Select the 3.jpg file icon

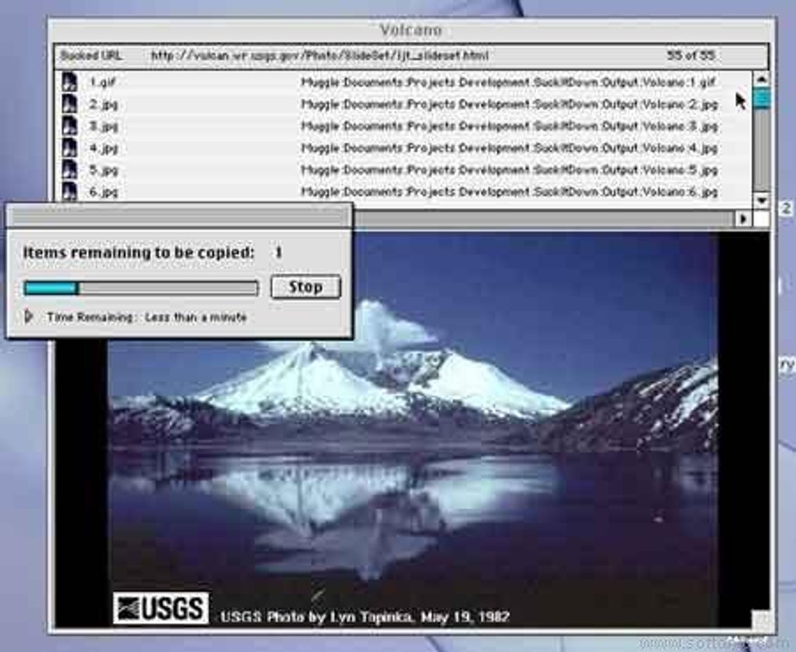pyautogui.click(x=69, y=126)
